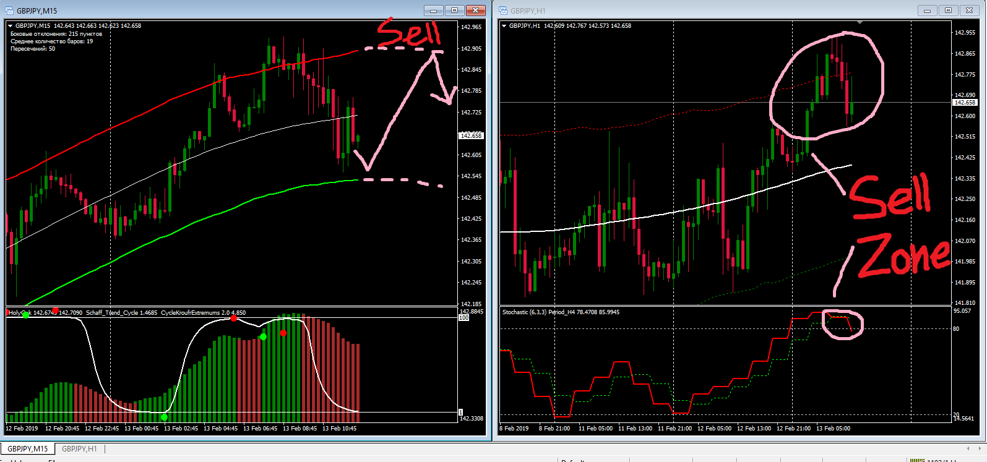The height and width of the screenshot is (462, 987).
Task: Click the H1 chart OHLC header text
Action: [x=570, y=26]
